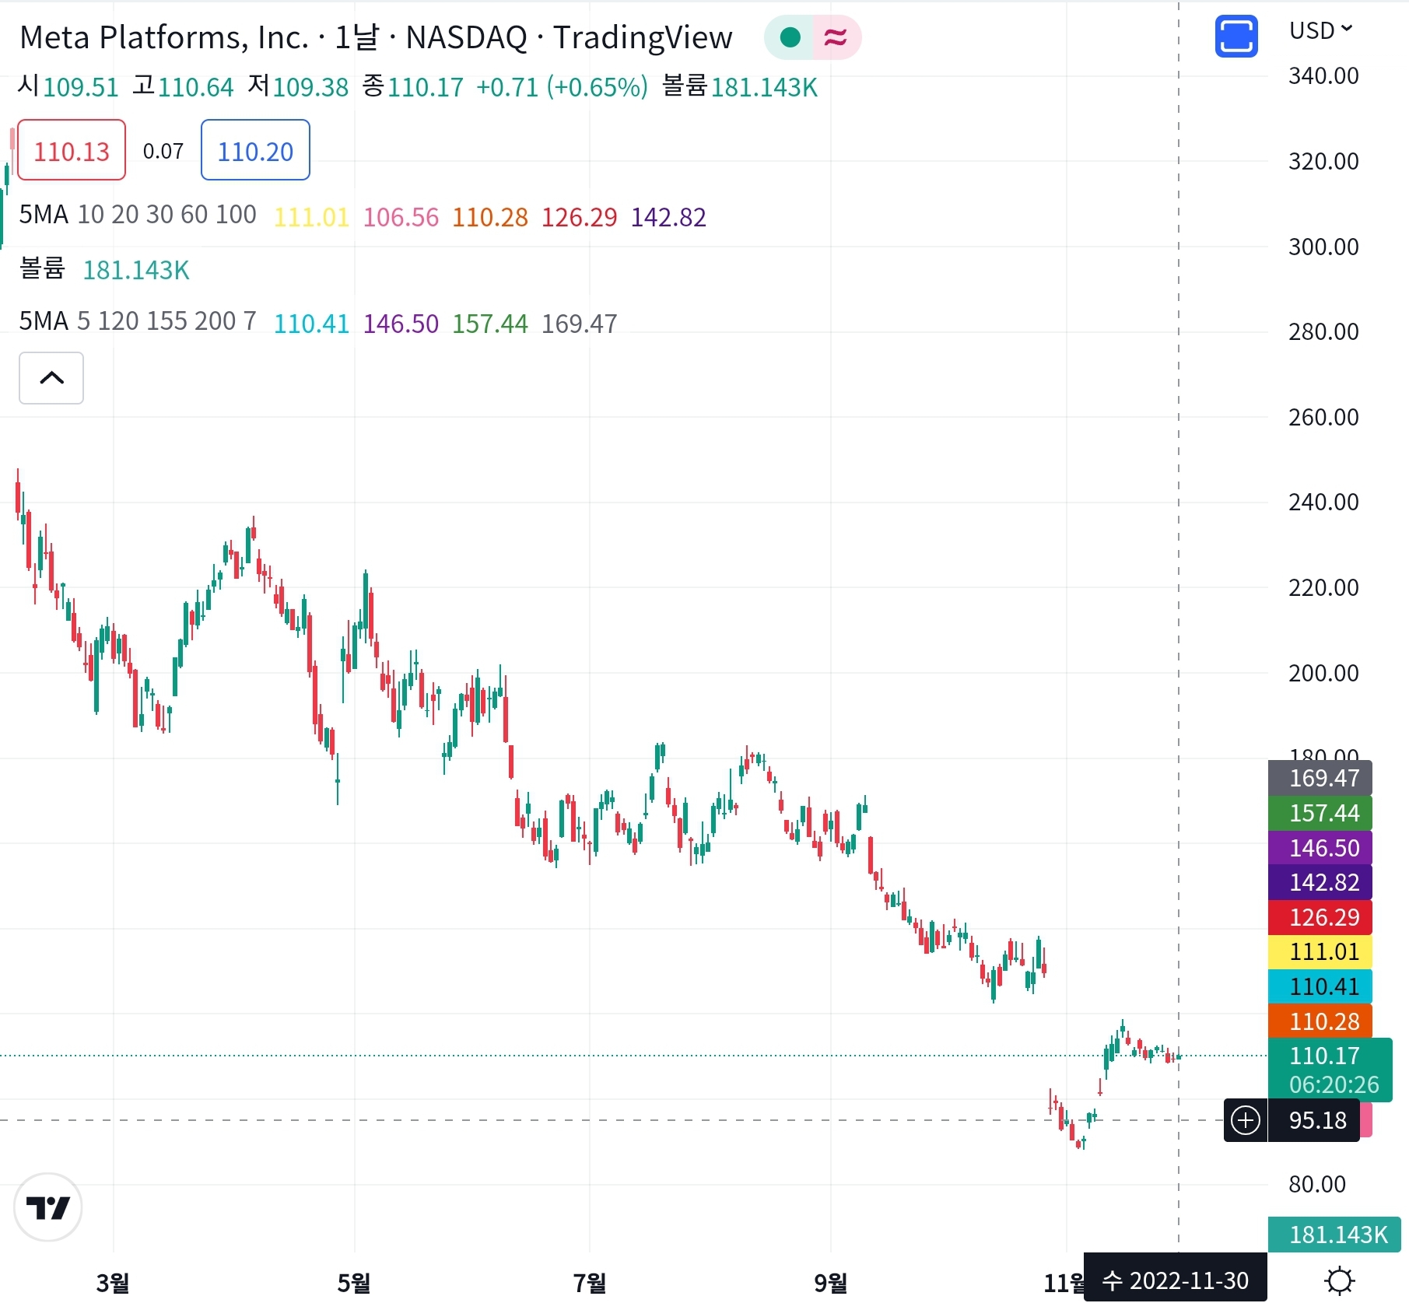Click the +0.71 (+0.65%) change value
Image resolution: width=1409 pixels, height=1303 pixels.
coord(562,87)
